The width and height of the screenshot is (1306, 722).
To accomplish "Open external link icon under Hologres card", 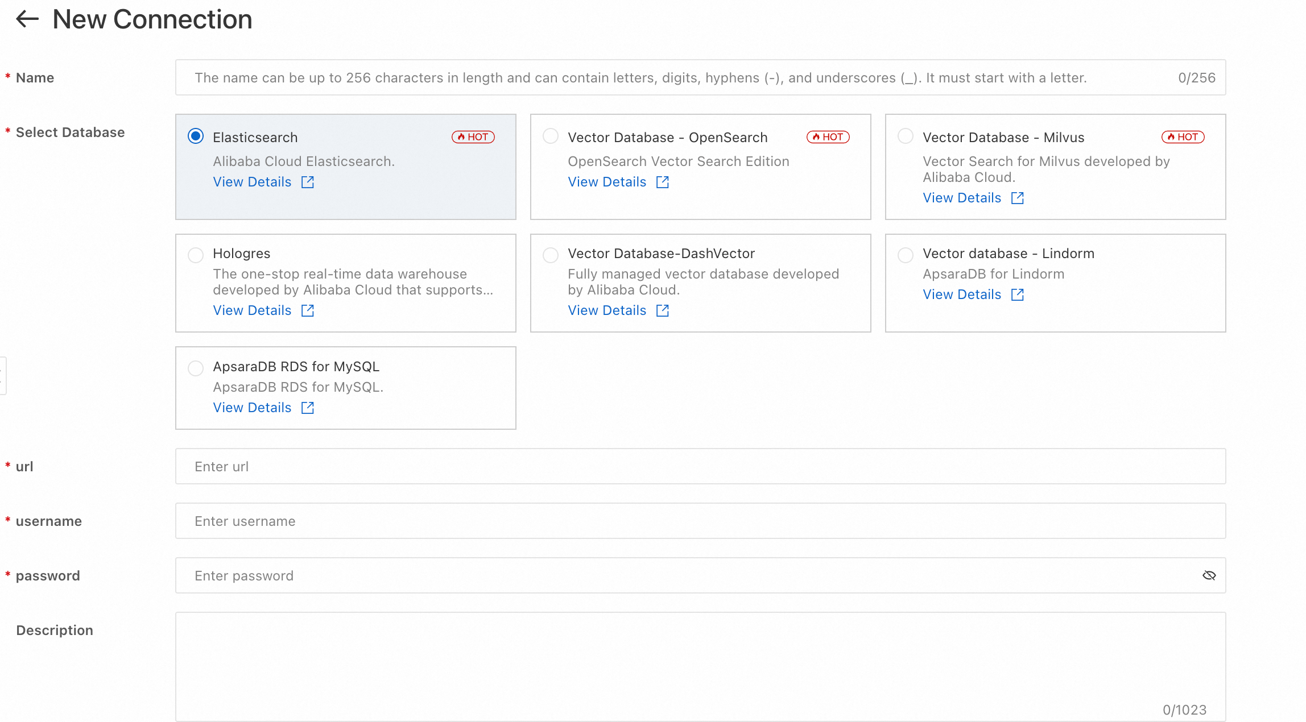I will point(307,310).
